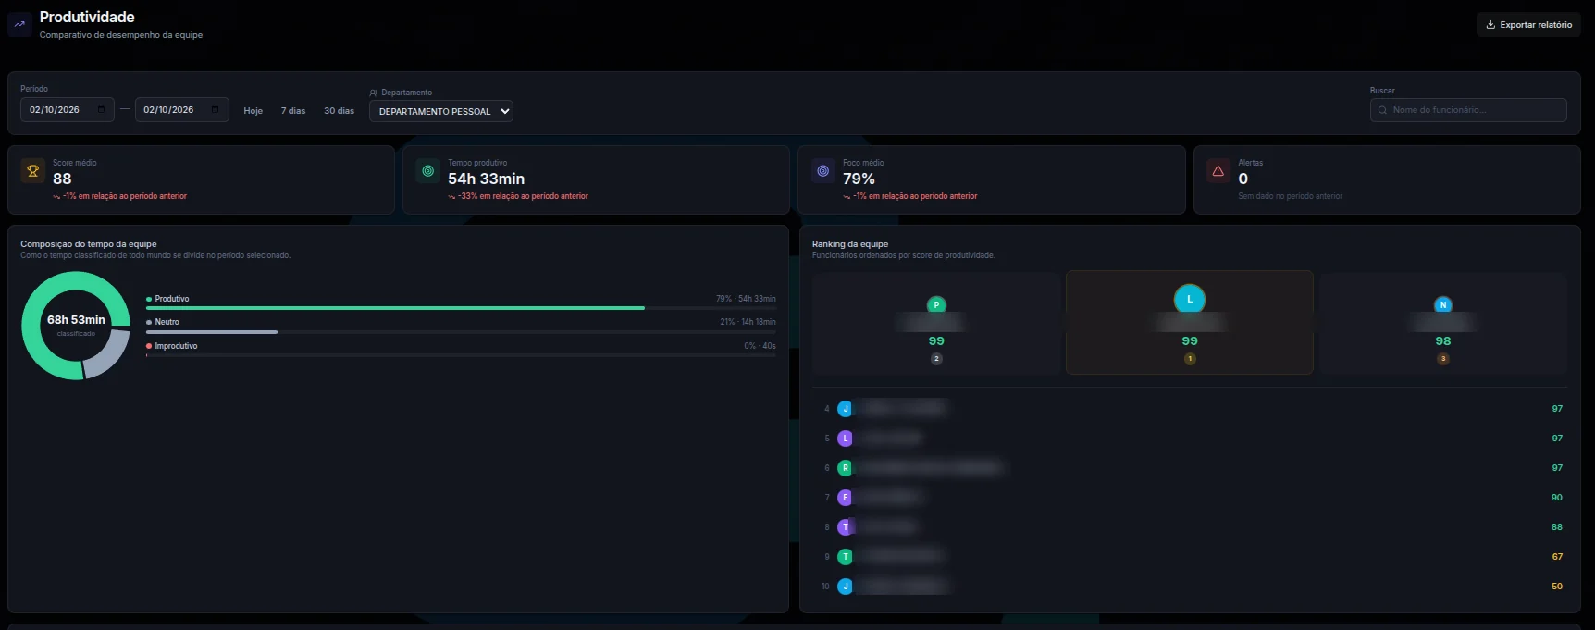
Task: Click the start date field in Período
Action: [x=68, y=110]
